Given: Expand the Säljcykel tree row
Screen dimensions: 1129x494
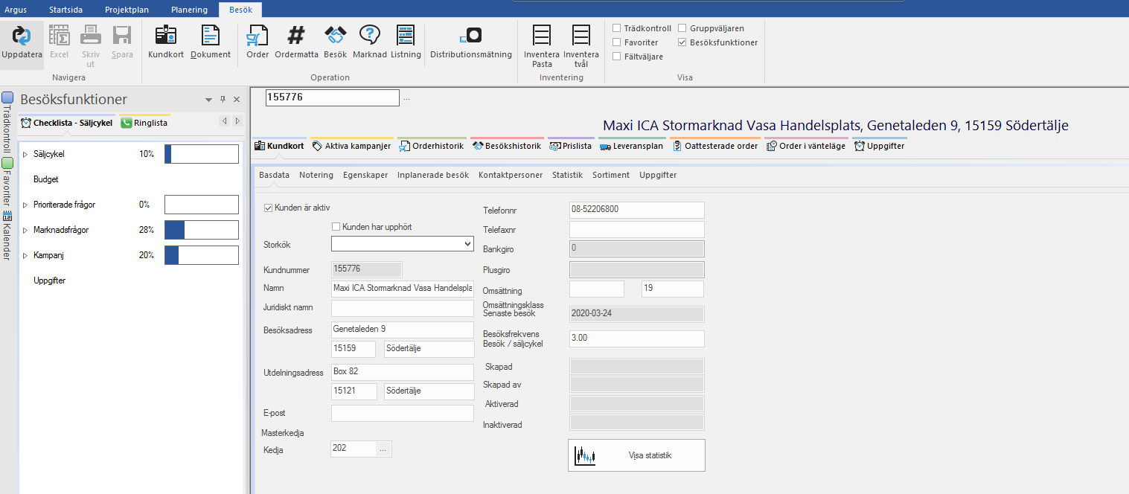Looking at the screenshot, I should (x=25, y=154).
